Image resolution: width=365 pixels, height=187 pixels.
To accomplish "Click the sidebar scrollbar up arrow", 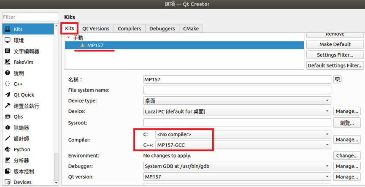I will tap(57, 25).
